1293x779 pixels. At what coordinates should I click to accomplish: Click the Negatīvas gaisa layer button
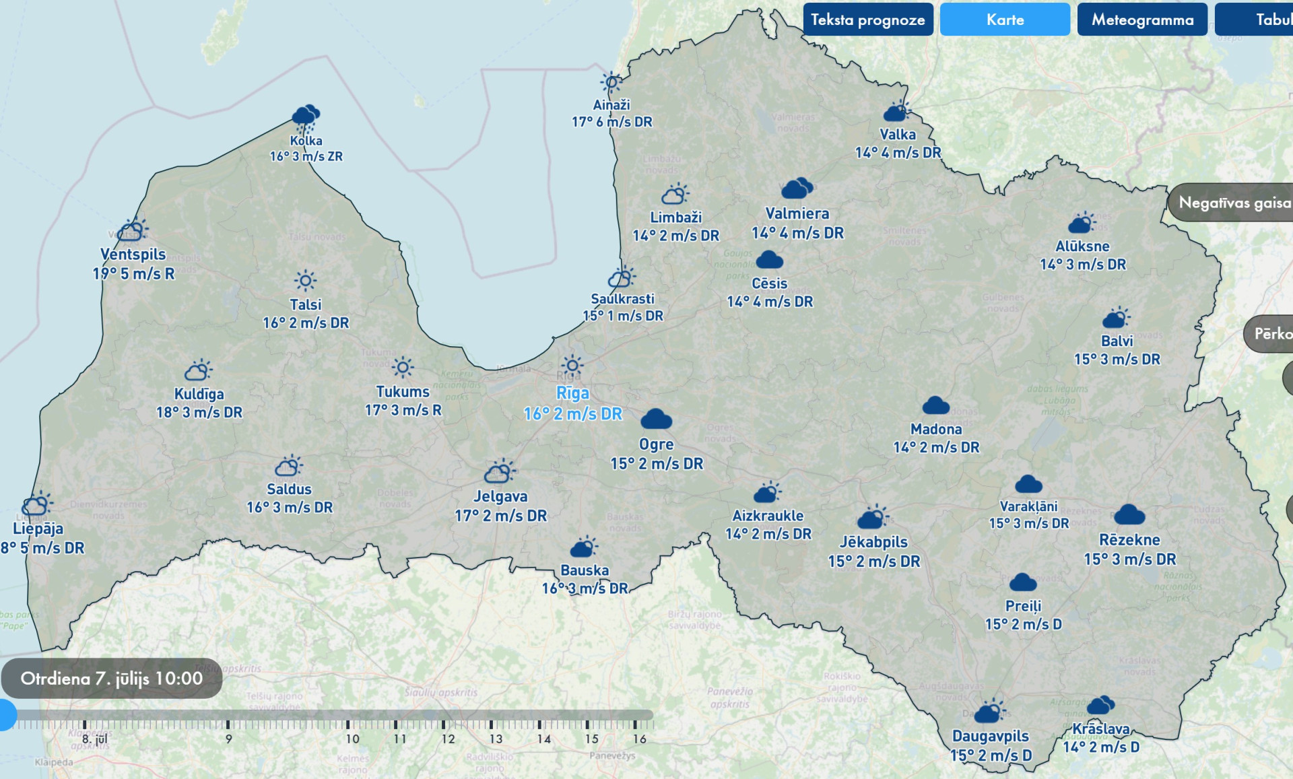click(1230, 203)
